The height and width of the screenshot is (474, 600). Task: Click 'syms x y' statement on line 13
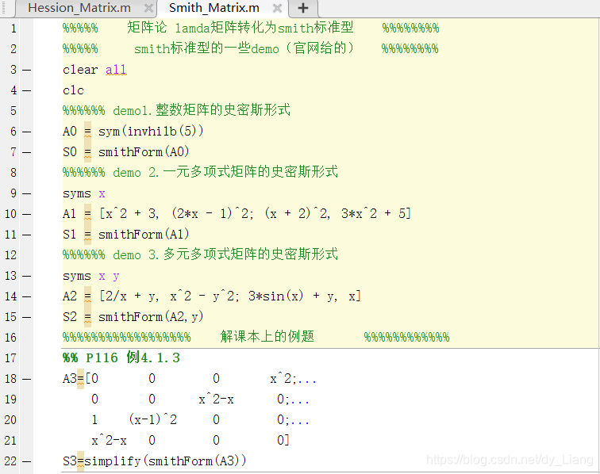(x=91, y=277)
